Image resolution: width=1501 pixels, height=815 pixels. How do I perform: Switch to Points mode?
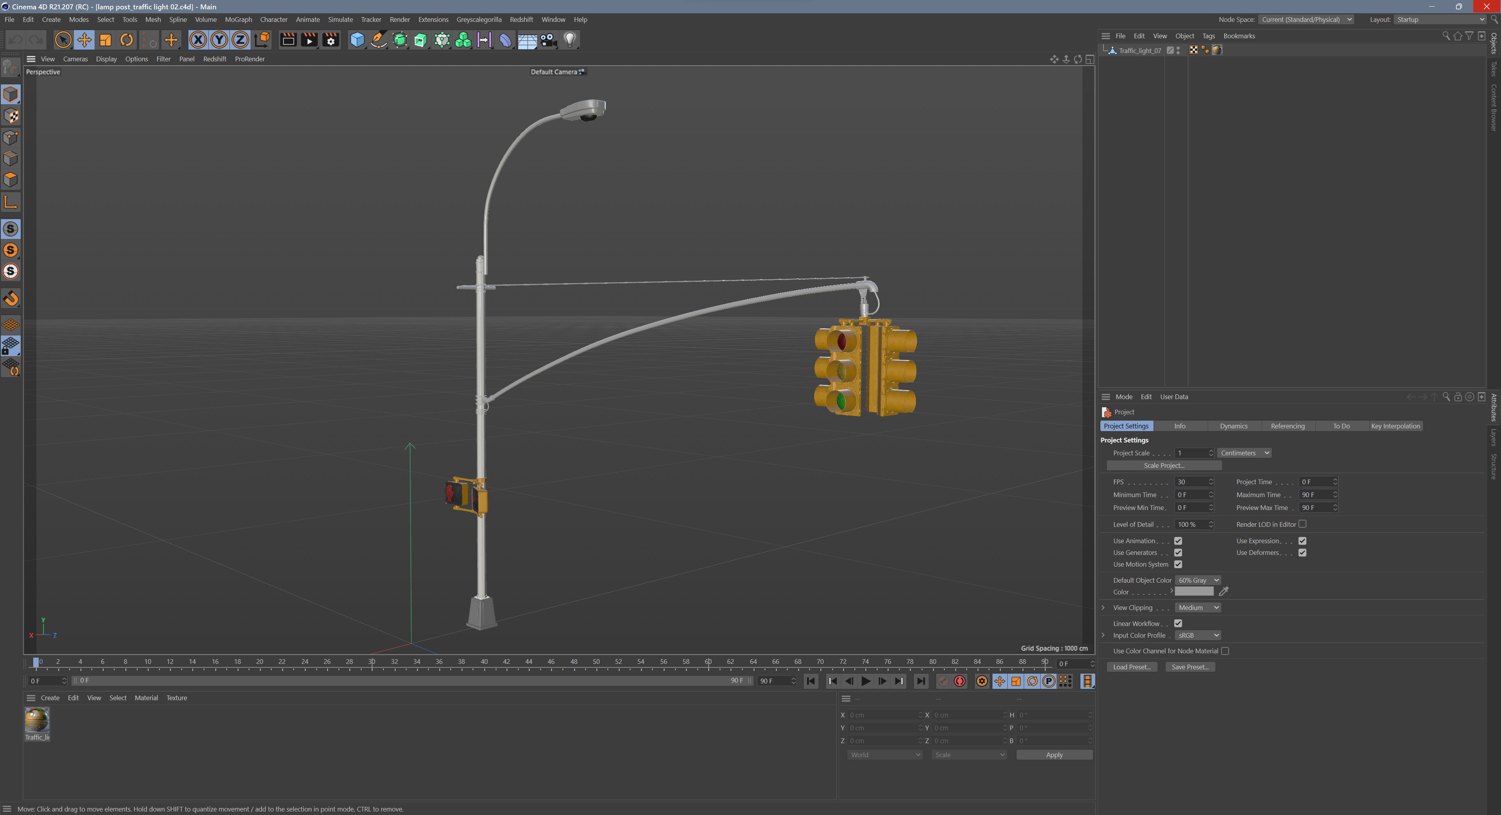[11, 137]
